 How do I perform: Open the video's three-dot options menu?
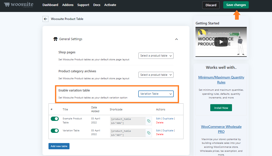(239, 33)
